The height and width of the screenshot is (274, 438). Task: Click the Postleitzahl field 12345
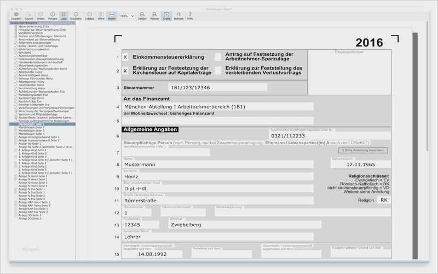pos(141,225)
